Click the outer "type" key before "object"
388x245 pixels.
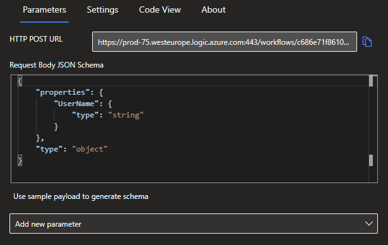pyautogui.click(x=49, y=149)
